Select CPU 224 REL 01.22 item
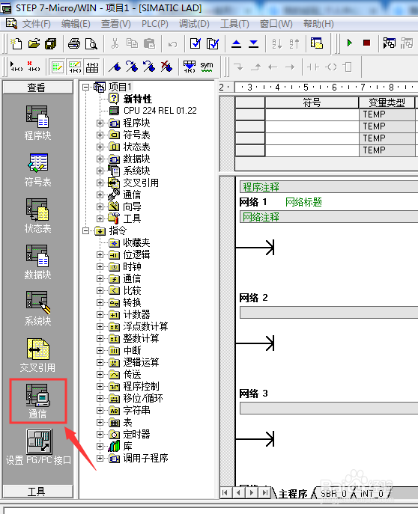This screenshot has width=418, height=514. [x=160, y=111]
